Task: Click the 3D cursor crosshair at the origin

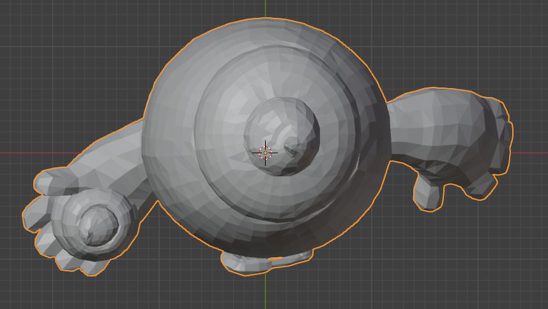Action: click(x=265, y=153)
